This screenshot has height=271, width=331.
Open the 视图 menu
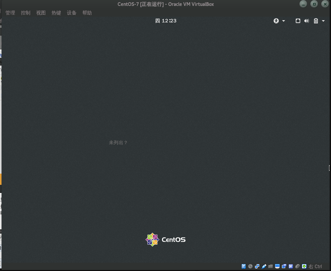[41, 13]
